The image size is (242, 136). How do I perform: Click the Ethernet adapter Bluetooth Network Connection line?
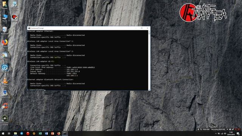click(x=50, y=80)
